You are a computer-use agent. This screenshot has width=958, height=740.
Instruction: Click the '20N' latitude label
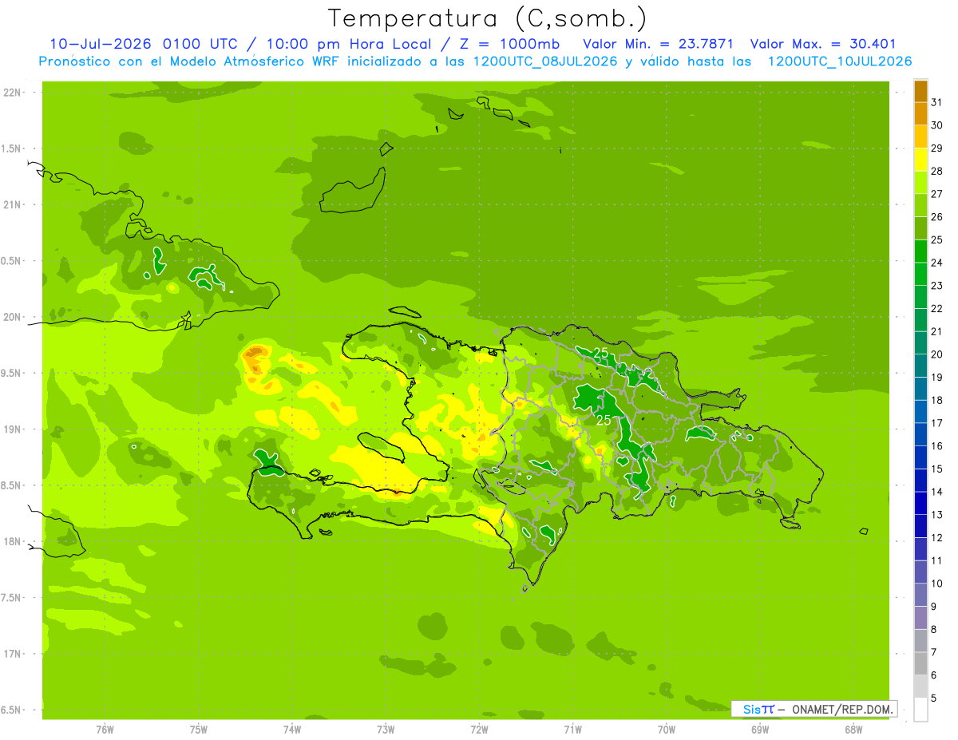point(13,317)
